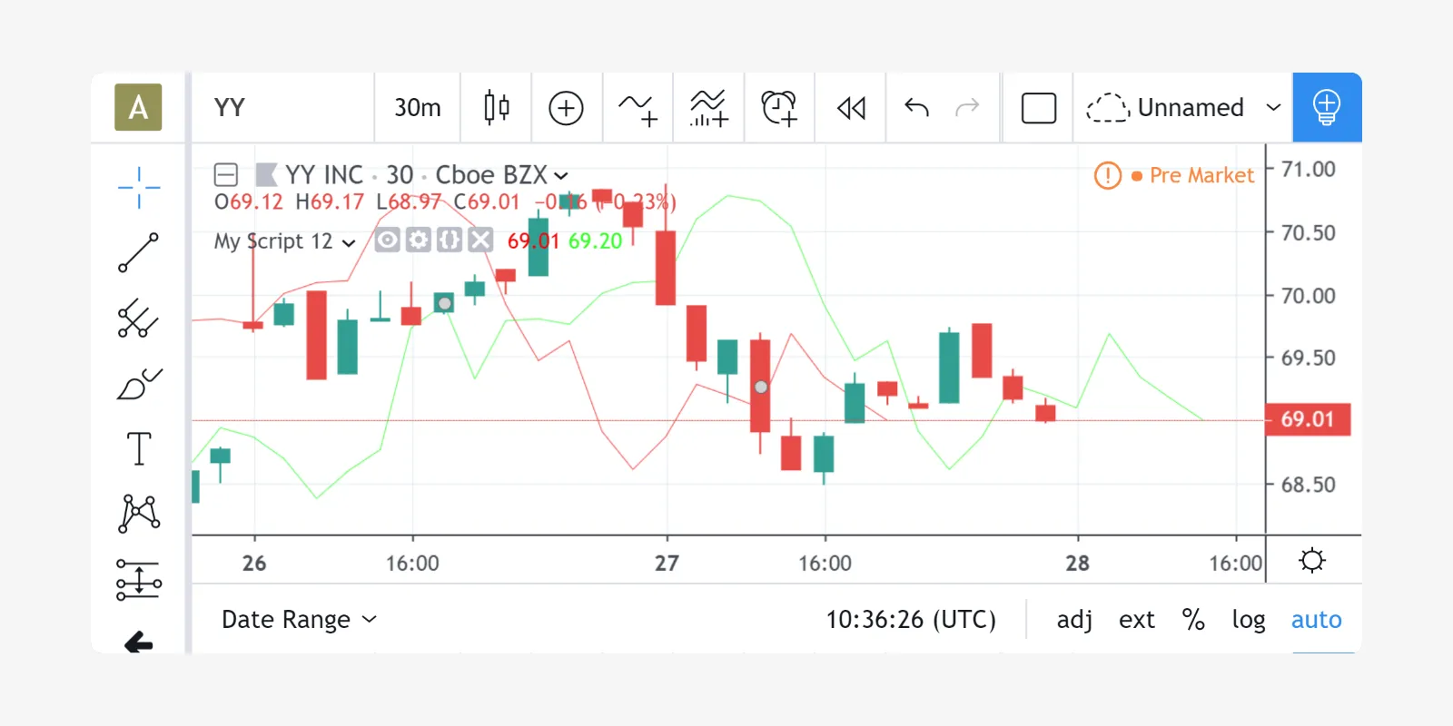
Task: Select the crosshair cursor tool
Action: [x=139, y=187]
